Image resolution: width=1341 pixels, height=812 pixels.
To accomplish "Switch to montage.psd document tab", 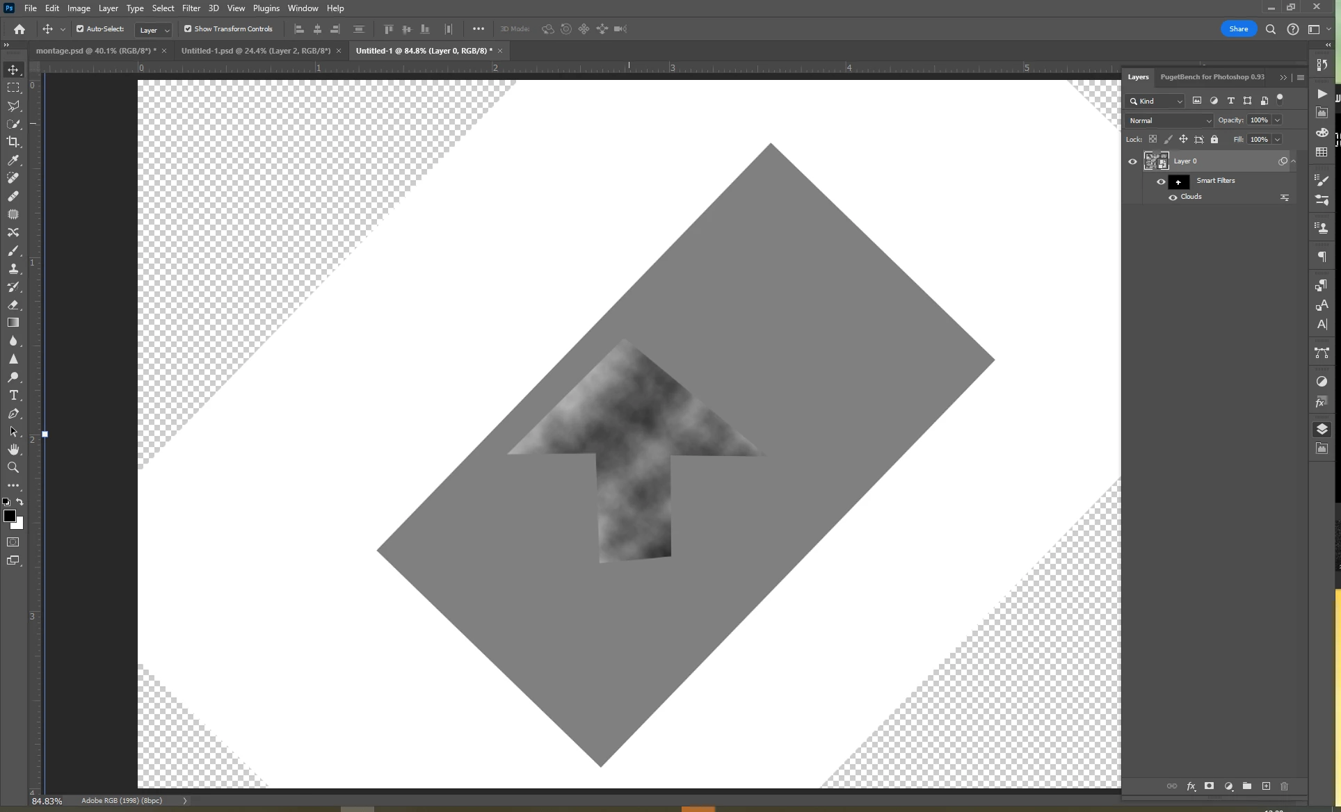I will (x=95, y=51).
